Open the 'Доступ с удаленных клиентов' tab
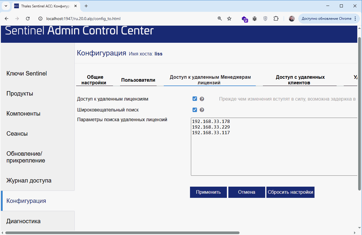Image resolution: width=362 pixels, height=235 pixels. pos(300,80)
